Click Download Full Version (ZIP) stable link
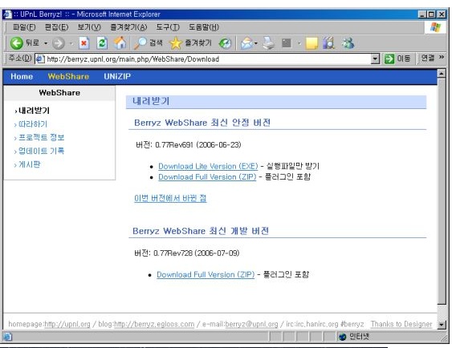Screen dimensions: 456x348 point(207,177)
